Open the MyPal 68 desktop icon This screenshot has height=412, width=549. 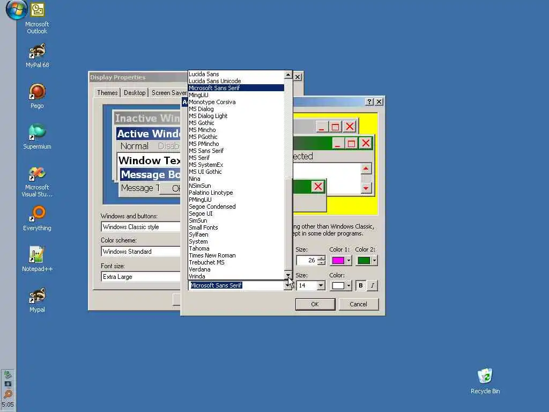click(x=37, y=56)
